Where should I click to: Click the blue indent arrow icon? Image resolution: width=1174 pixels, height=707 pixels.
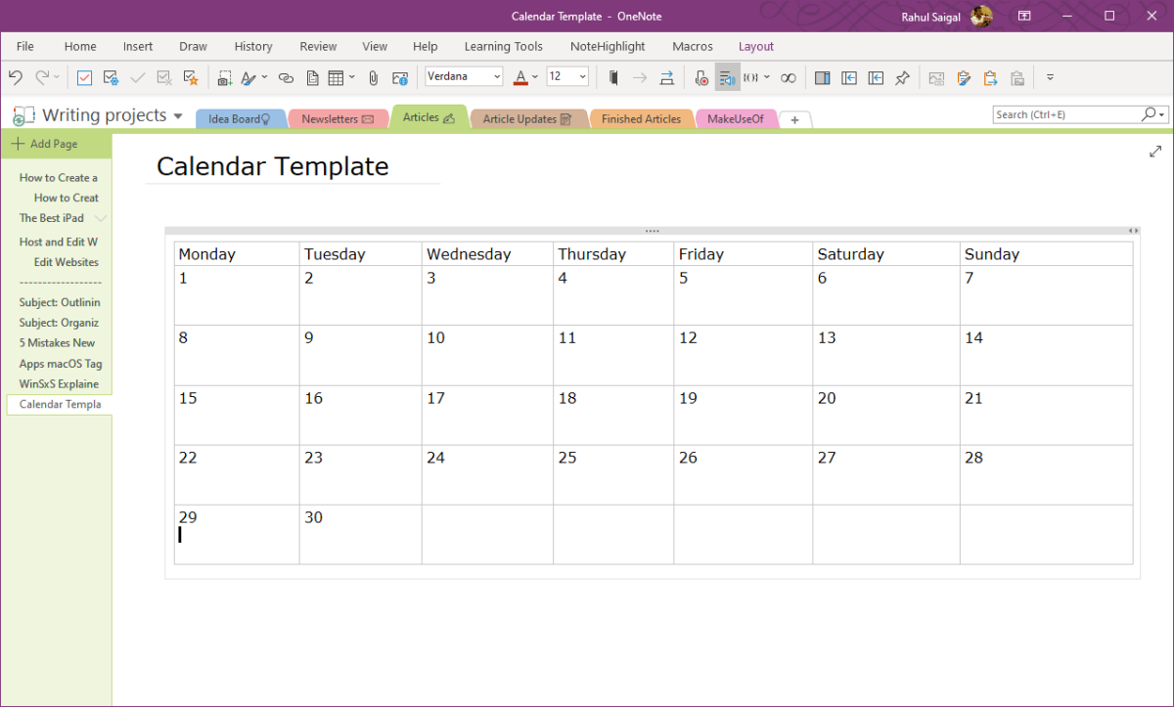point(666,77)
